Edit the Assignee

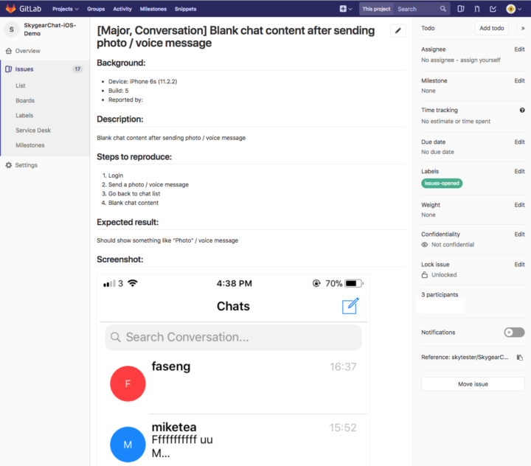[519, 49]
